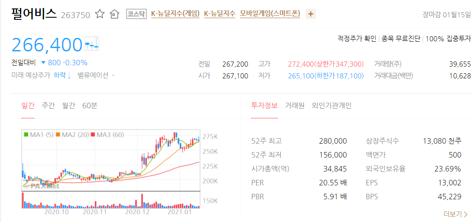Open the company homepage house icon
This screenshot has width=475, height=222.
[114, 14]
